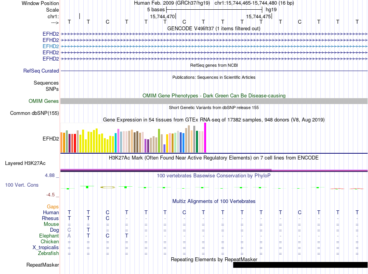Click the 15,744,475 position marker
This screenshot has width=368, height=274.
258,16
